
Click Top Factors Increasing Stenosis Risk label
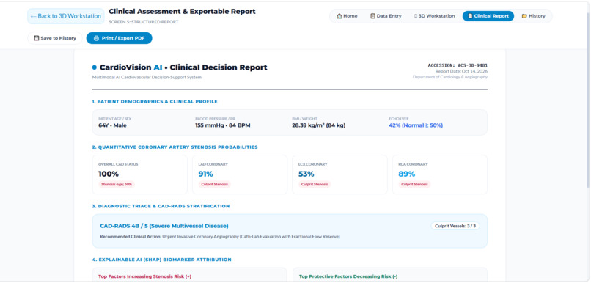[144, 276]
